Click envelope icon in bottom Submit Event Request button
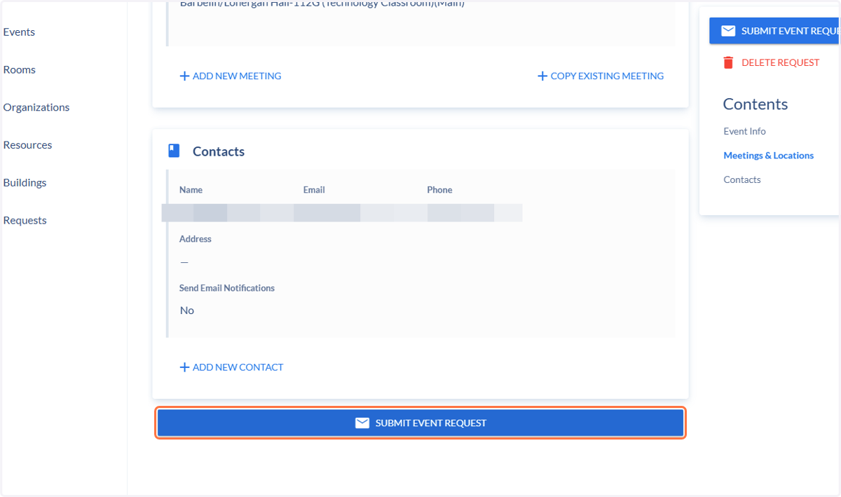The height and width of the screenshot is (497, 841). tap(362, 423)
